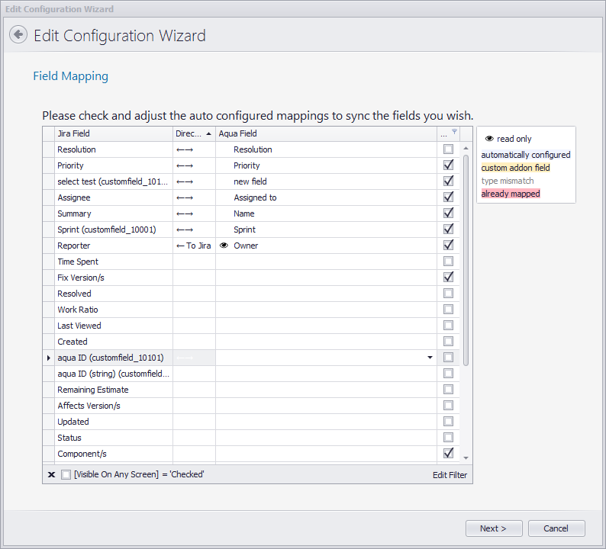Image resolution: width=606 pixels, height=549 pixels.
Task: Clear the filter with the X icon
Action: pyautogui.click(x=51, y=474)
